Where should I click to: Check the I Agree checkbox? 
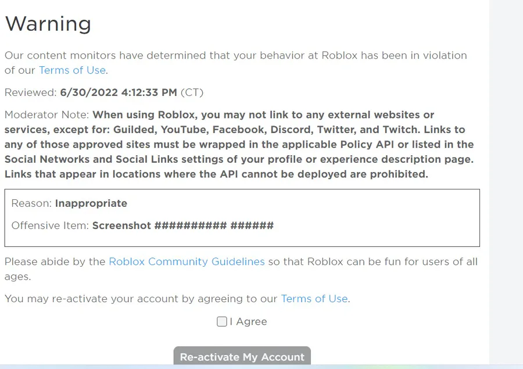click(221, 321)
